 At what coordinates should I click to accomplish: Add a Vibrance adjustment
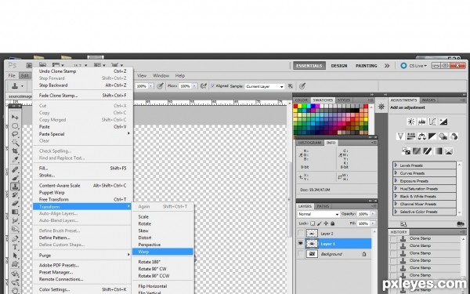(x=400, y=136)
